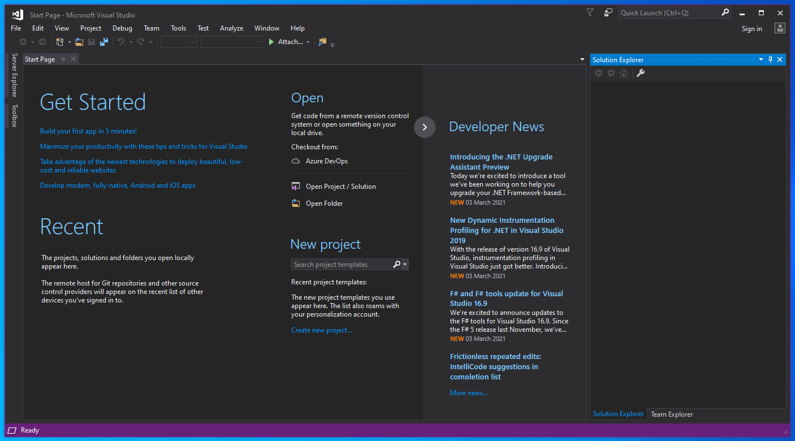The image size is (795, 441).
Task: Open the Redo history dropdown
Action: 151,42
